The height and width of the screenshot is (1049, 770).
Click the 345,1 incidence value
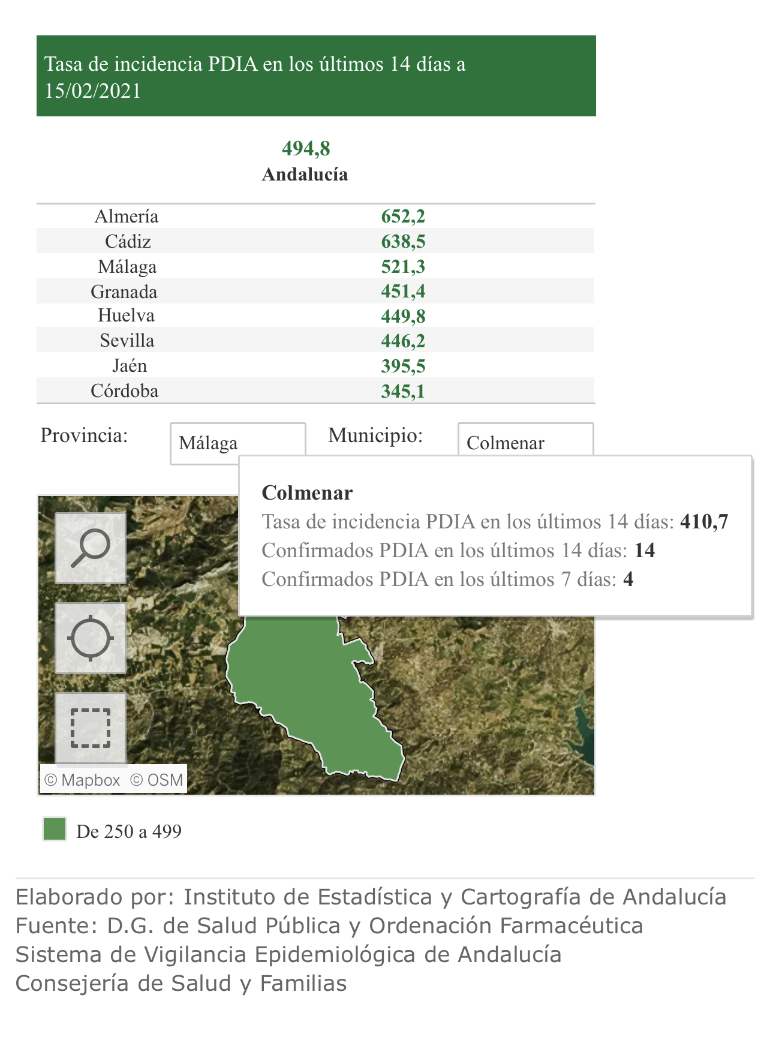tap(403, 392)
